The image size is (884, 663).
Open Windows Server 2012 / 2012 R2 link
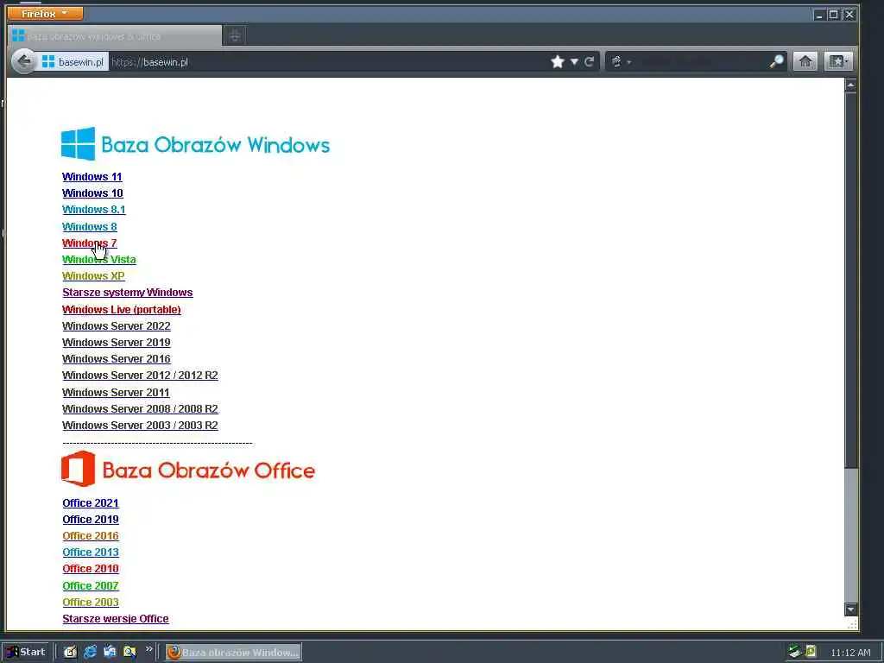(140, 375)
